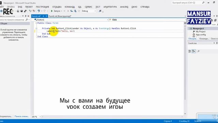The image size is (218, 123).
Task: Undo the last edit with the blue arrow
Action: click(38, 11)
